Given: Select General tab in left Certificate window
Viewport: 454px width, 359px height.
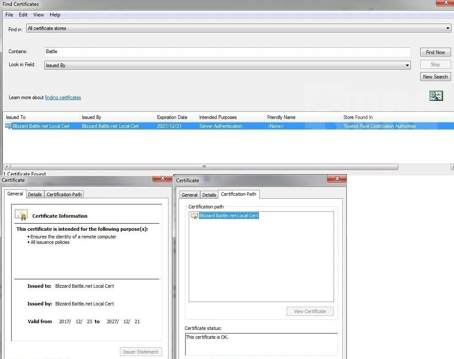Looking at the screenshot, I should 15,194.
